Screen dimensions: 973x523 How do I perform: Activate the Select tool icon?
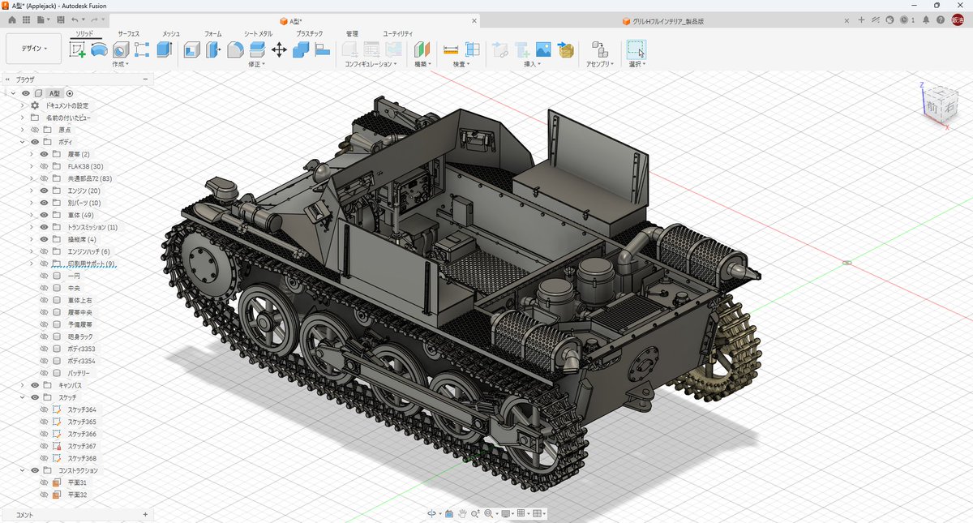point(637,49)
